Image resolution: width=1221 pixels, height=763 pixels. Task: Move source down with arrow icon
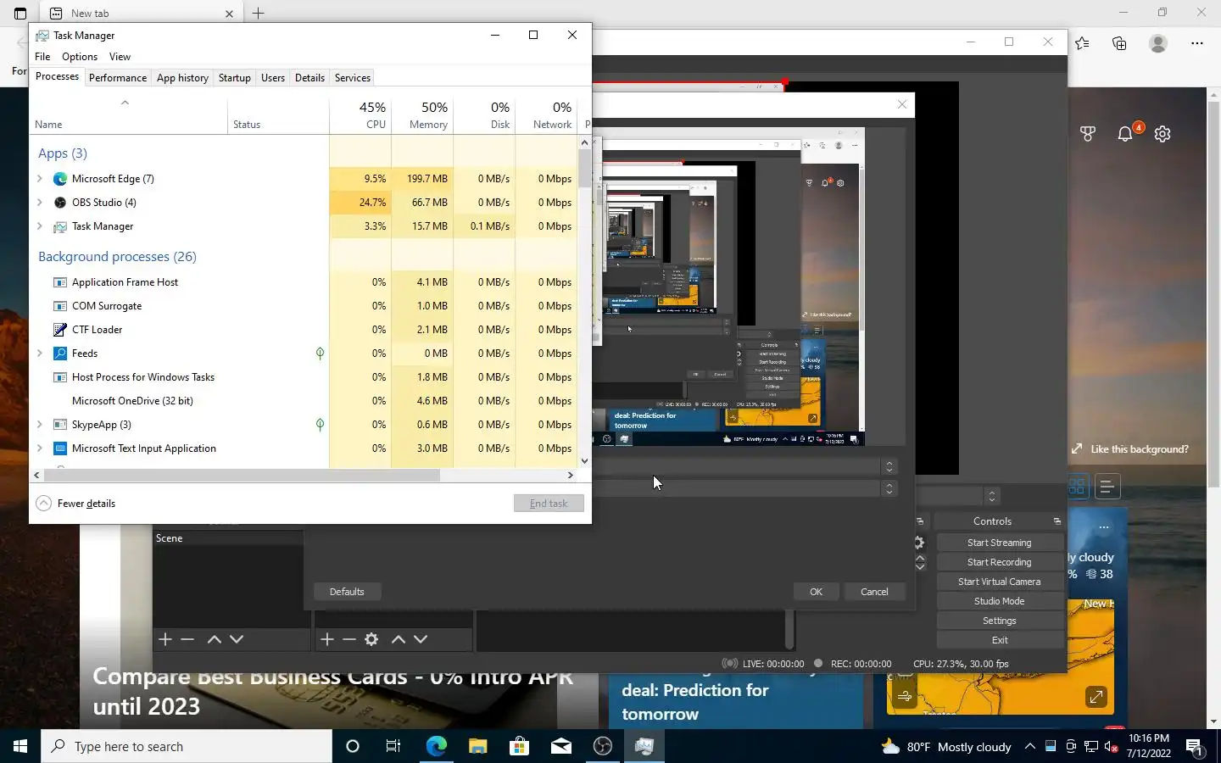pyautogui.click(x=421, y=639)
